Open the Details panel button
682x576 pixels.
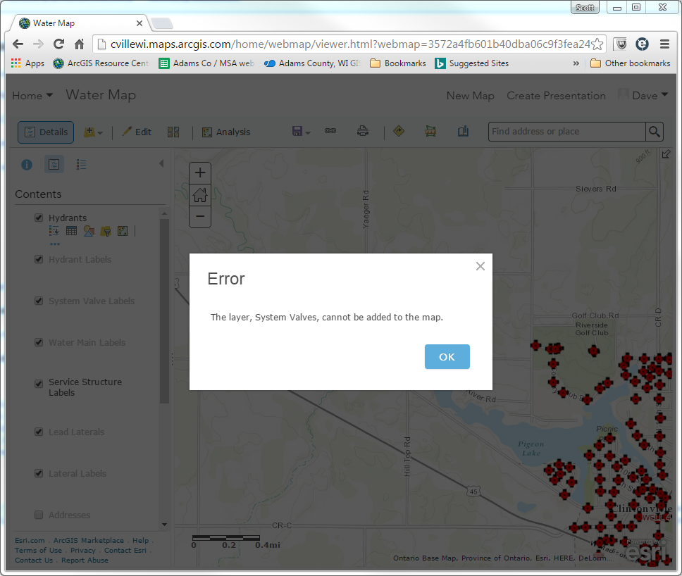(x=46, y=132)
